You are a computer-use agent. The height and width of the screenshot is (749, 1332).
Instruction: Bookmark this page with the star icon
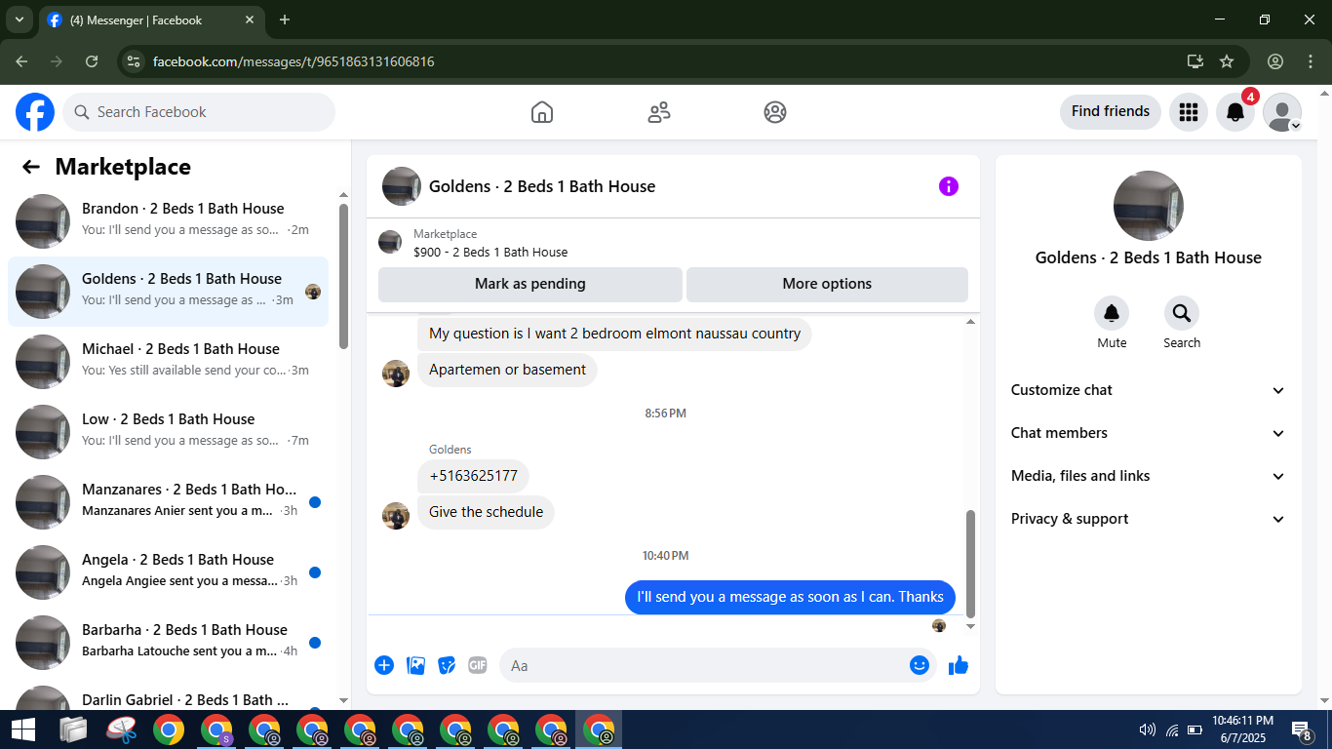click(x=1227, y=61)
